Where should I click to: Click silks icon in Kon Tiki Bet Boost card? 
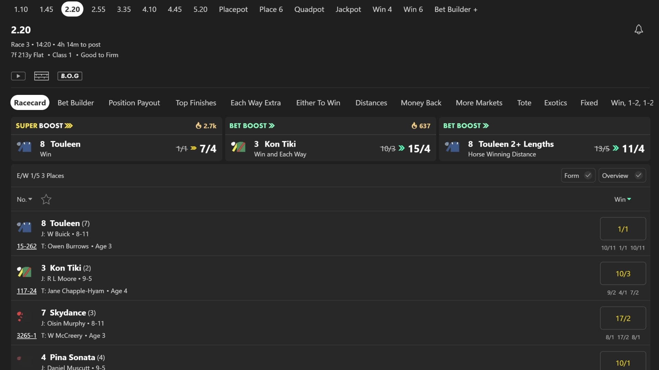238,147
